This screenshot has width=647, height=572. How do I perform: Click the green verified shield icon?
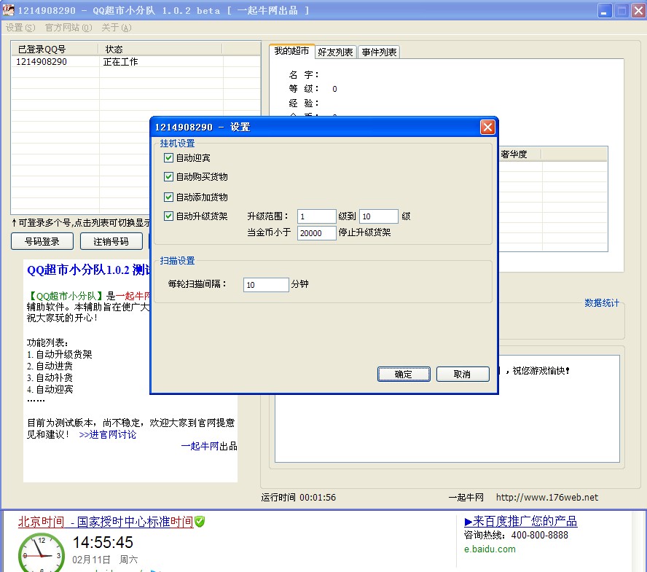200,522
